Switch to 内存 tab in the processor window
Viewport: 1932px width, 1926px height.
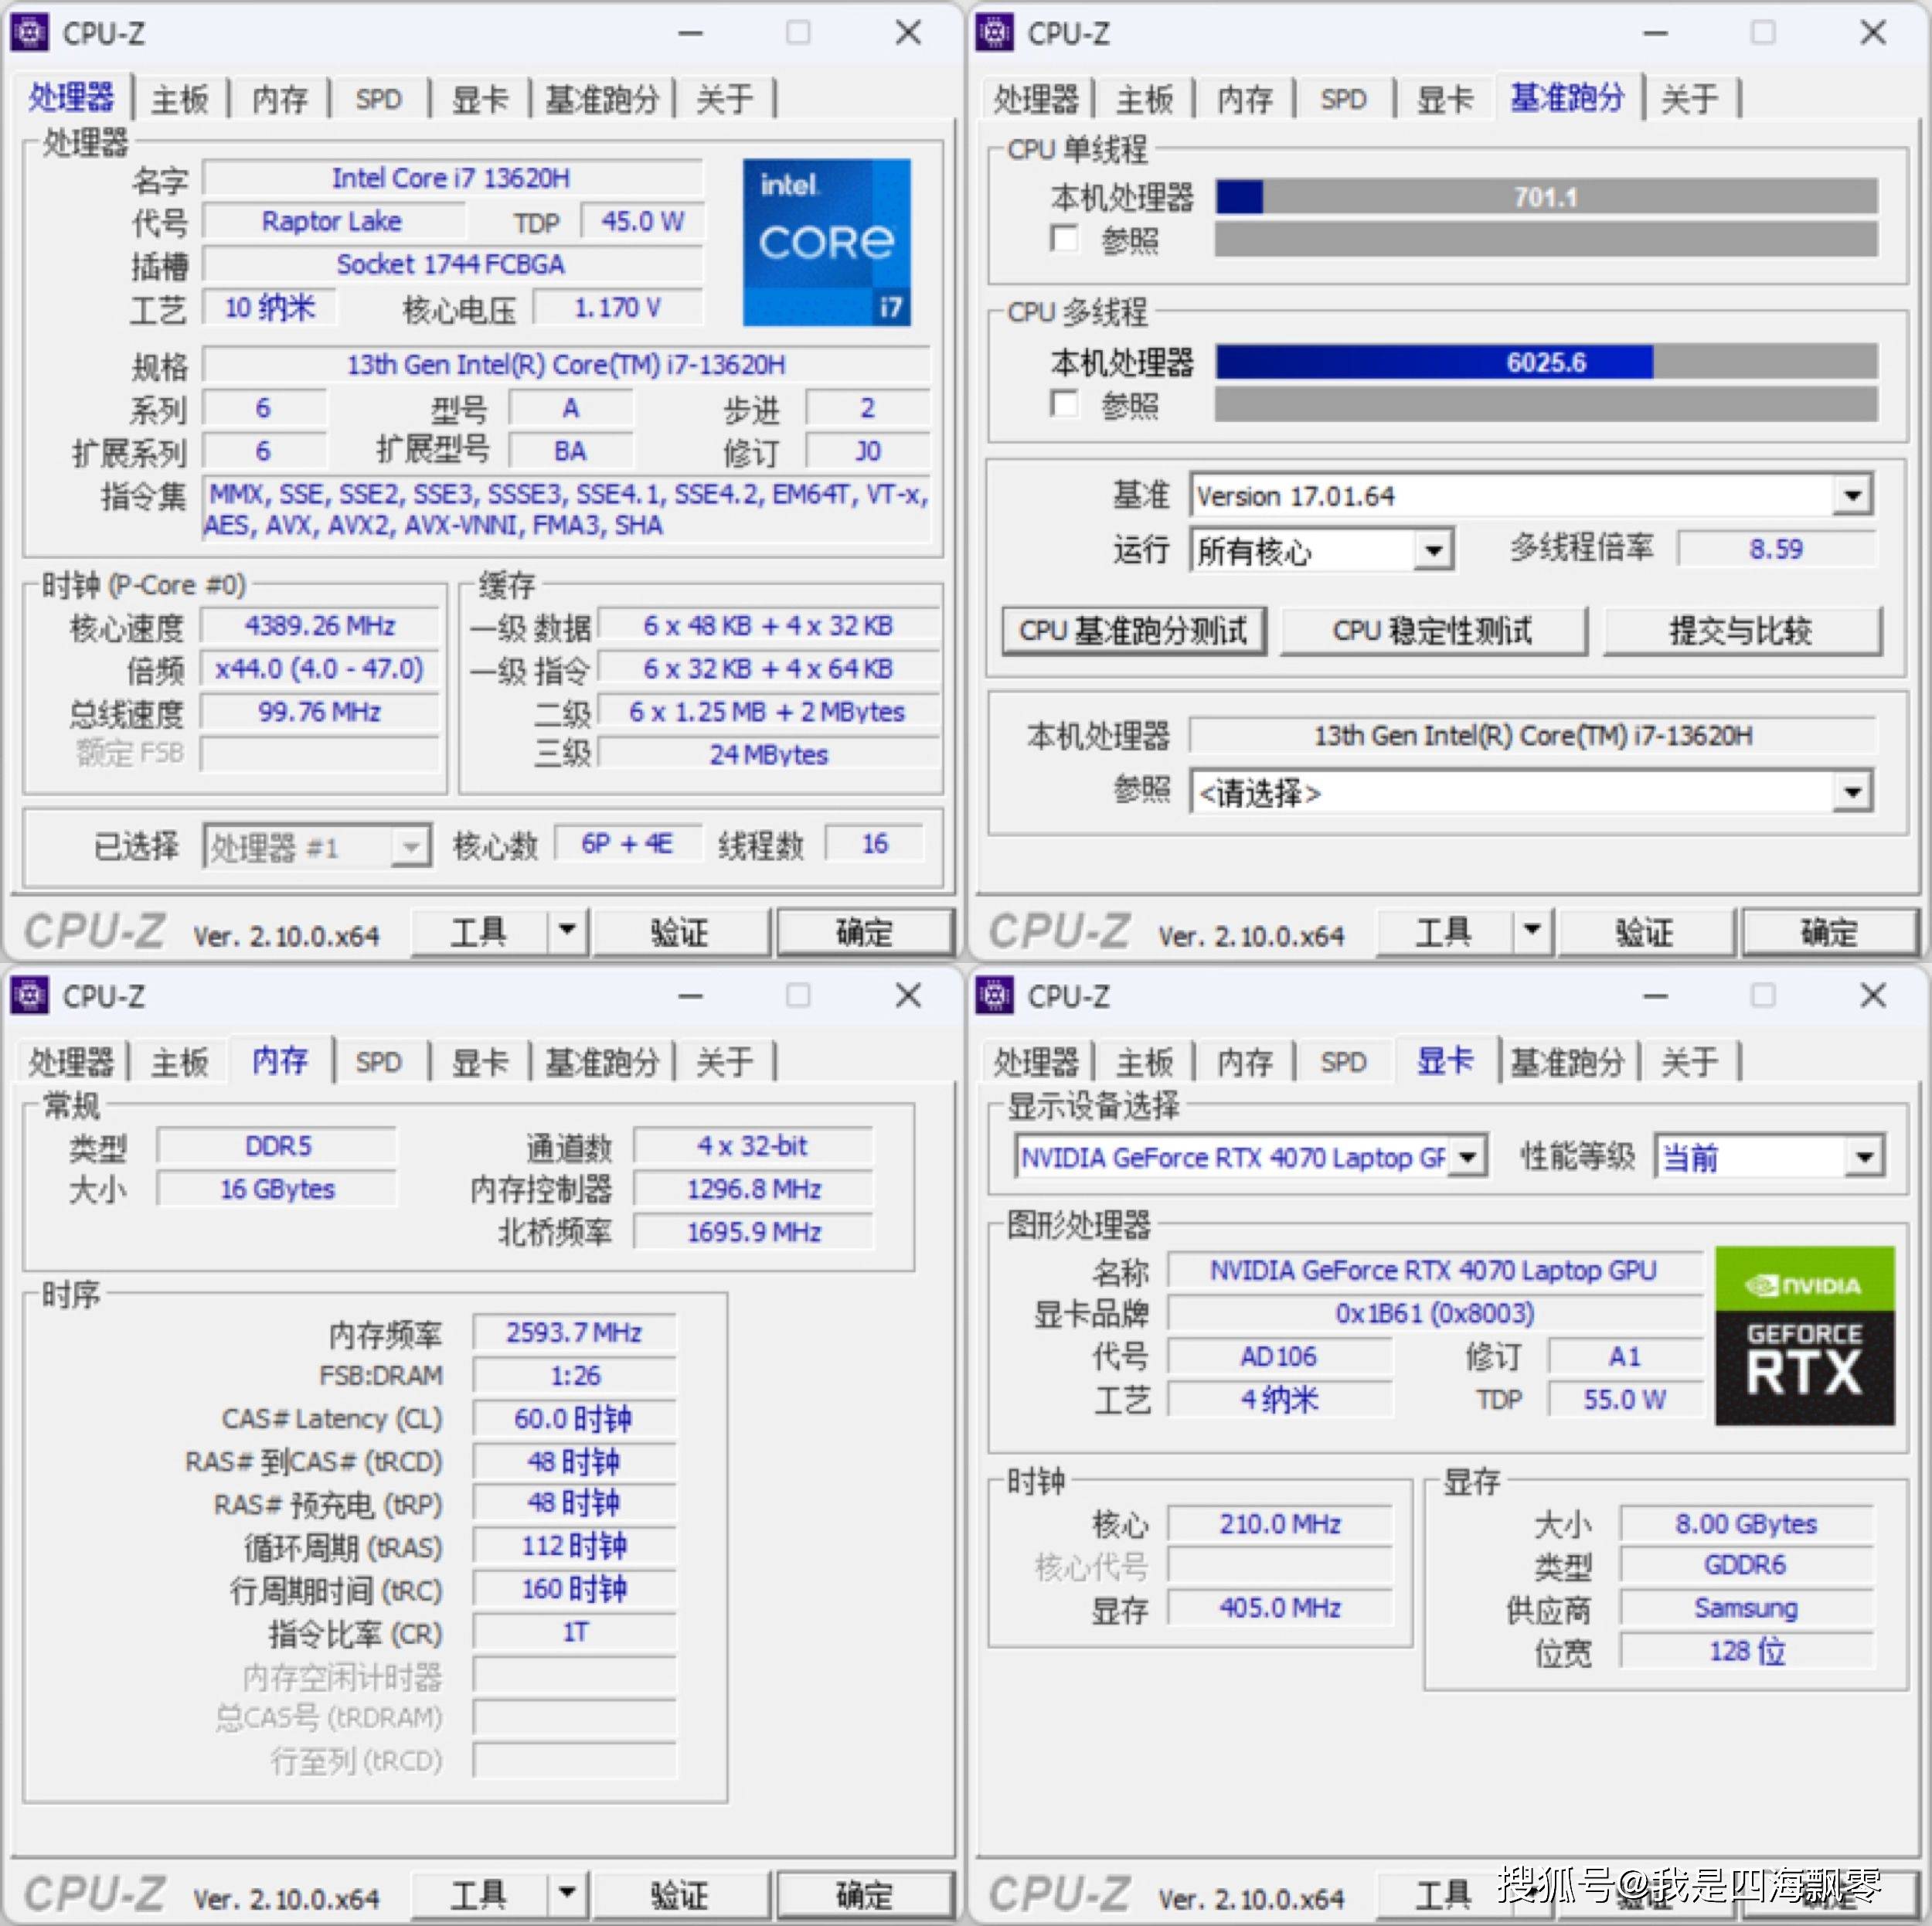(x=280, y=99)
